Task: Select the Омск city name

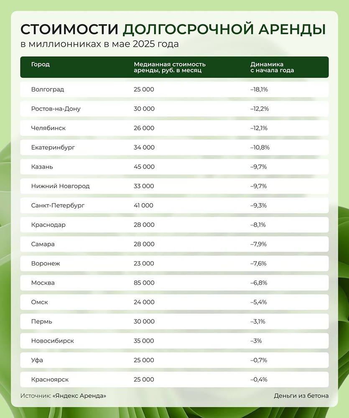Action: (40, 302)
